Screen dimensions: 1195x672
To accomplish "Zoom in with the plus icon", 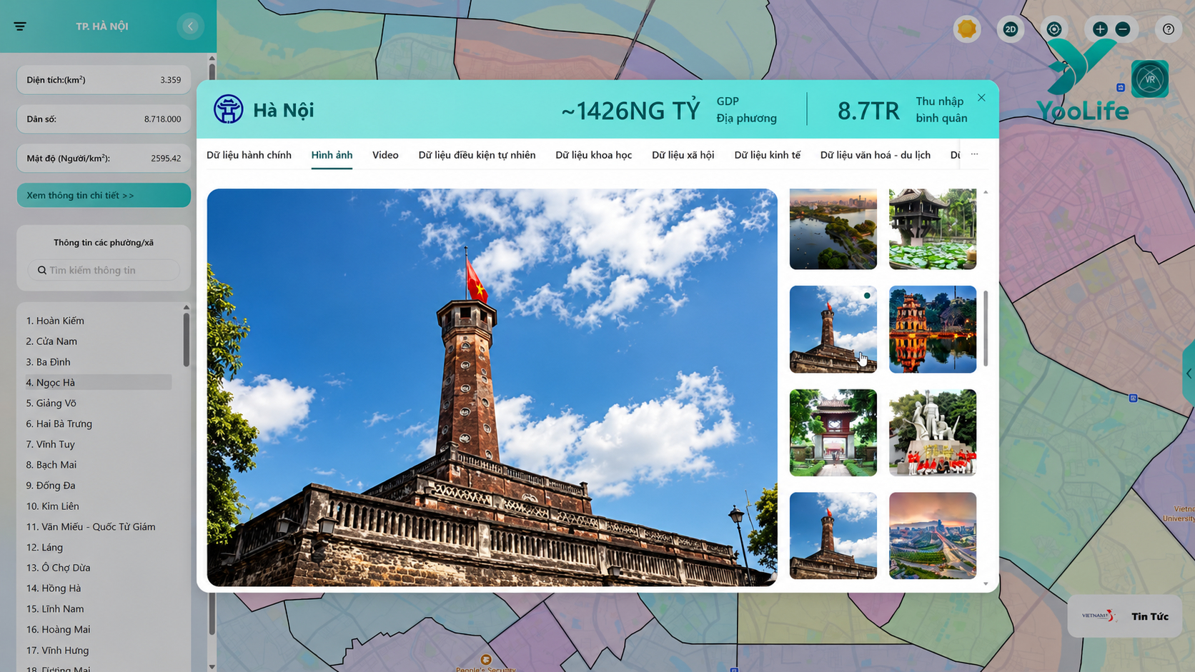I will tap(1100, 29).
